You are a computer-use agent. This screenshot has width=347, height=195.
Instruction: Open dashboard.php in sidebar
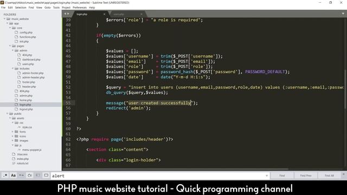(x=31, y=60)
